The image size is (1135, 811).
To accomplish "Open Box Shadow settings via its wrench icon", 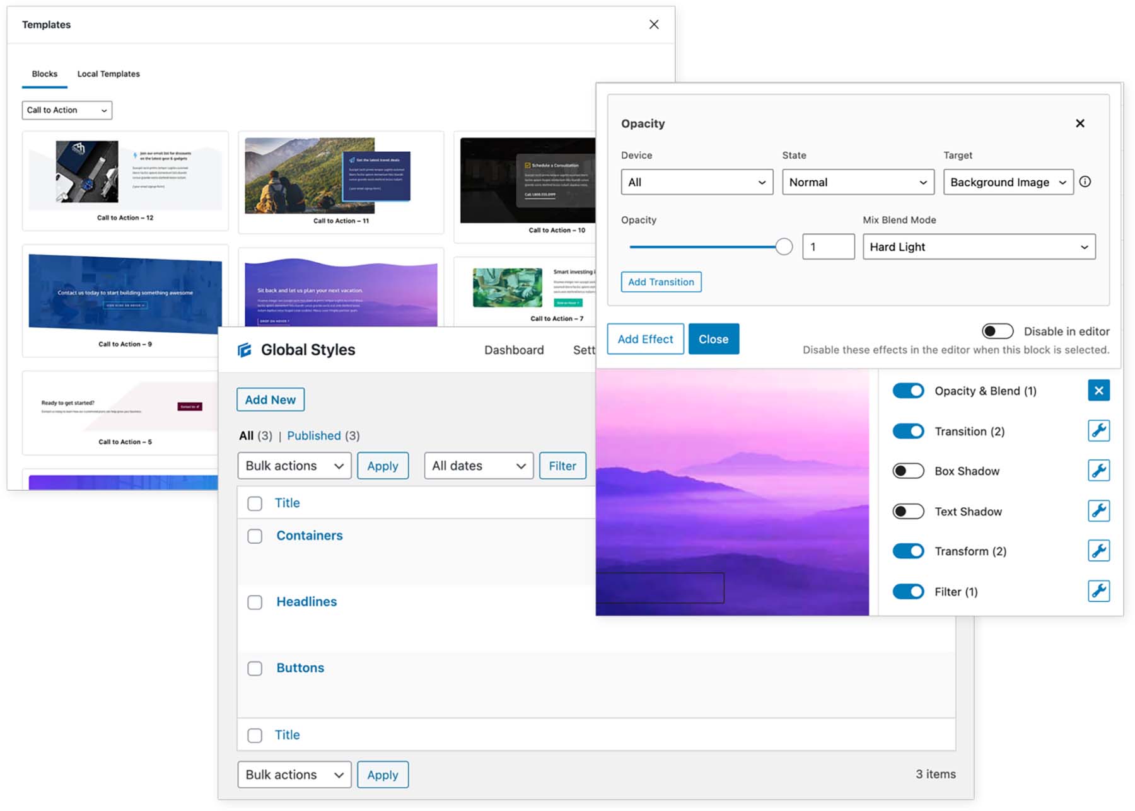I will [x=1099, y=471].
